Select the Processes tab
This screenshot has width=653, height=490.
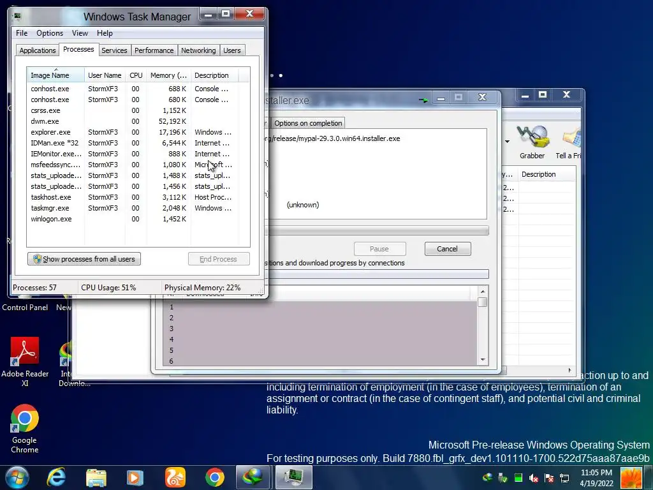tap(78, 49)
